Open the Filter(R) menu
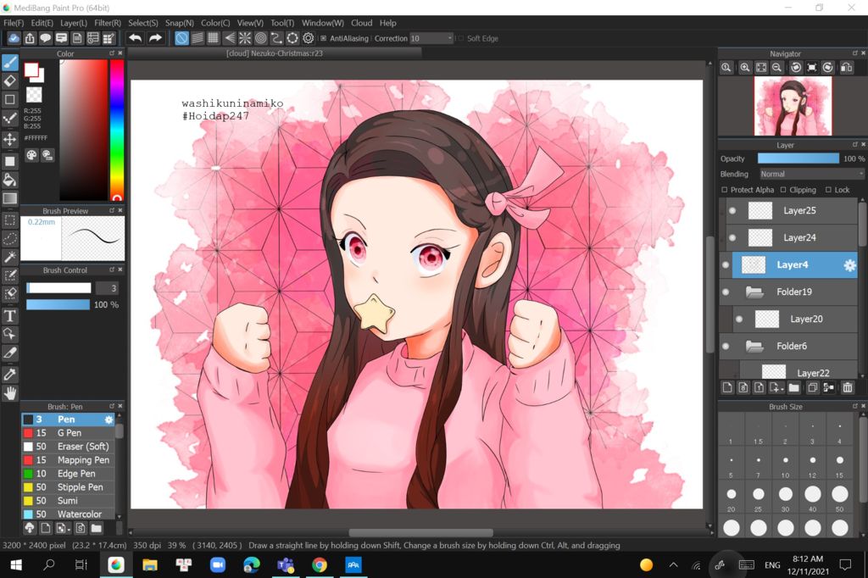The height and width of the screenshot is (578, 868). [x=108, y=23]
